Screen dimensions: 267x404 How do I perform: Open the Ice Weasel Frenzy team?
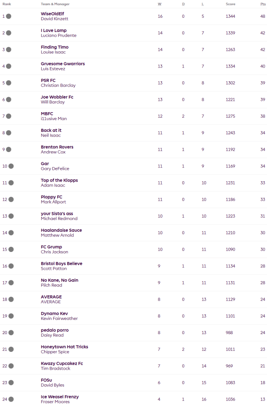(x=60, y=396)
